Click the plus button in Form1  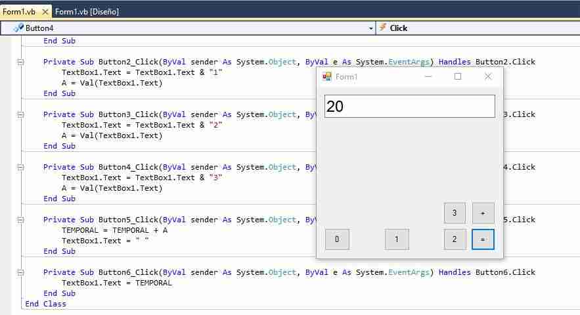click(x=483, y=213)
